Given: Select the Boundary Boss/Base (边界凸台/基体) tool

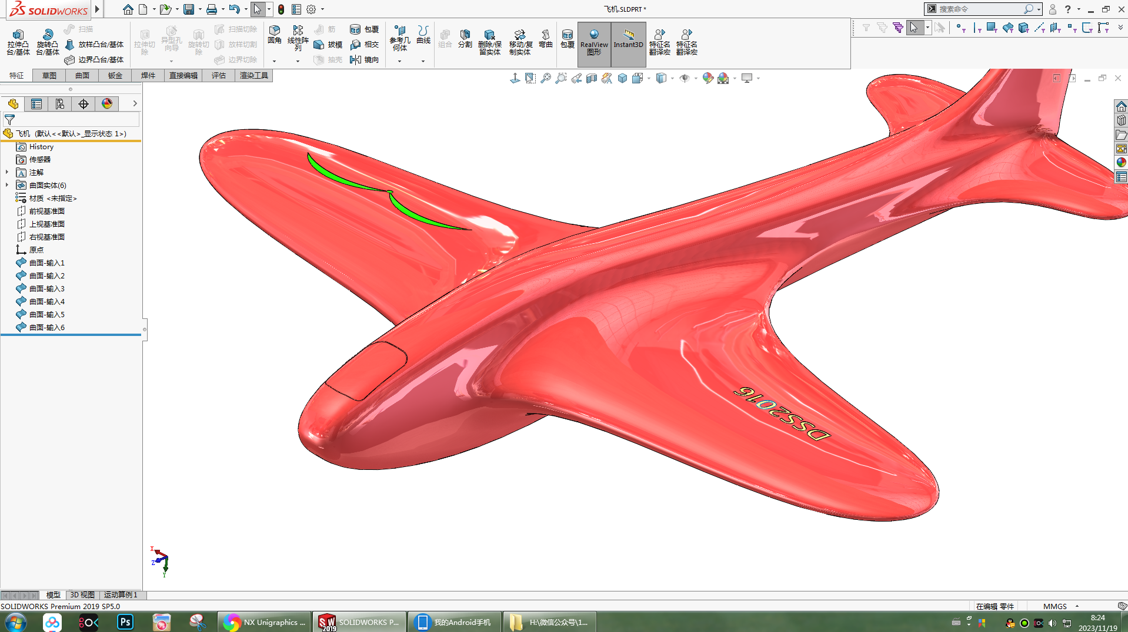Looking at the screenshot, I should [94, 60].
